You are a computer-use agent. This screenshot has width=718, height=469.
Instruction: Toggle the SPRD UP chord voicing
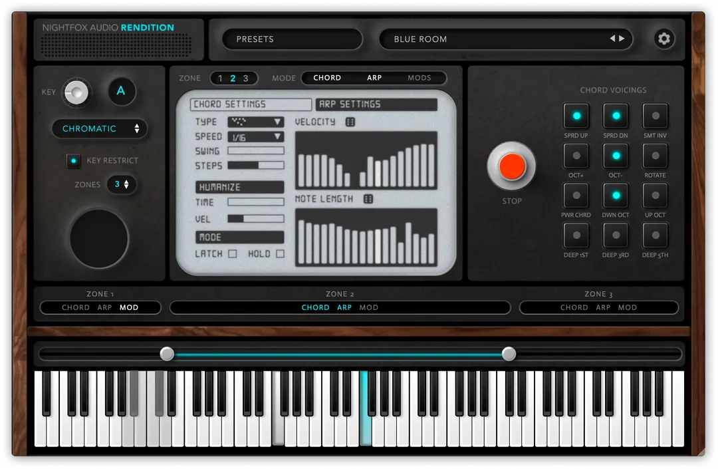[576, 116]
